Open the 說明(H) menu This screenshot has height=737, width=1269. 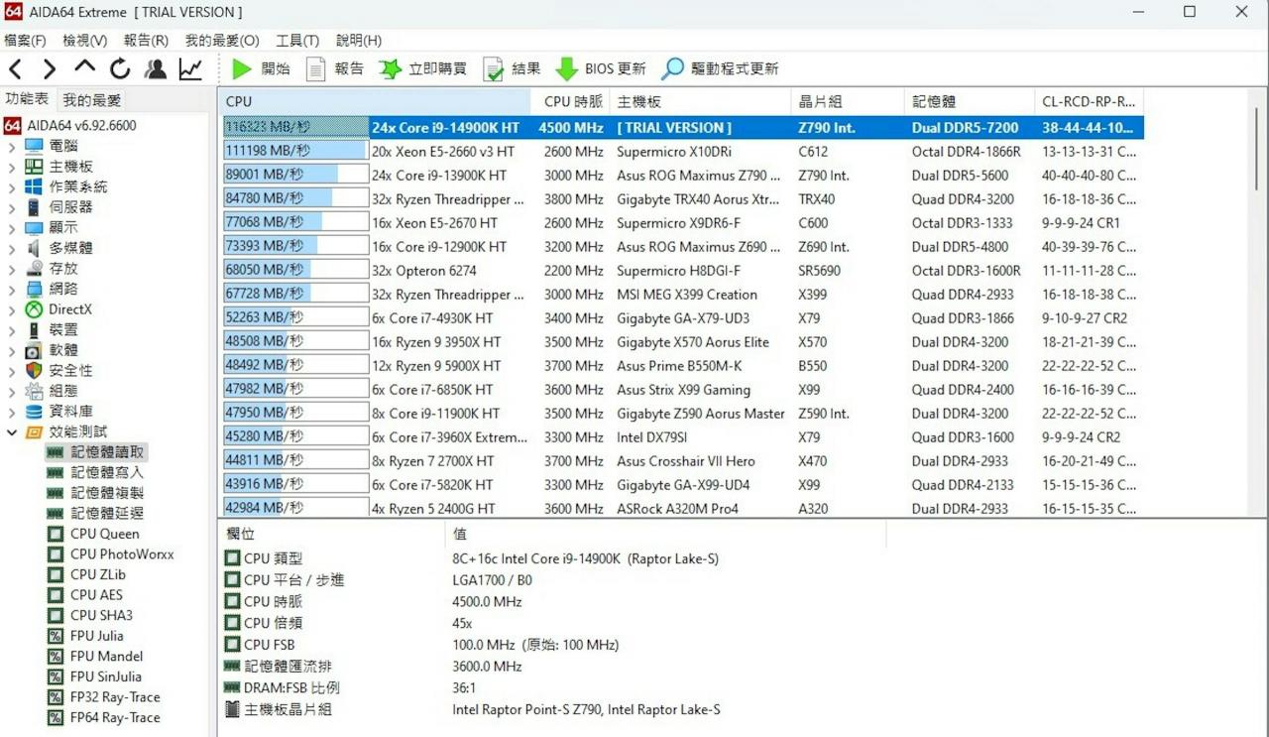point(359,41)
